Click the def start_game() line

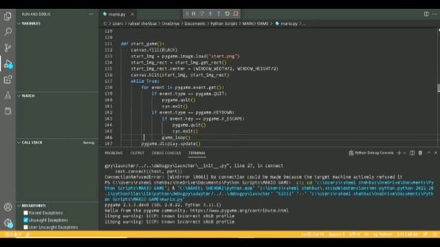142,44
